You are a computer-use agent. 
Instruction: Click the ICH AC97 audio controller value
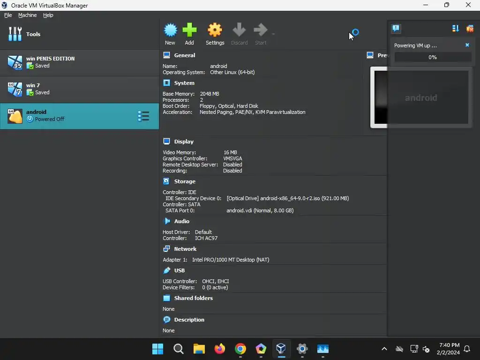[206, 238]
